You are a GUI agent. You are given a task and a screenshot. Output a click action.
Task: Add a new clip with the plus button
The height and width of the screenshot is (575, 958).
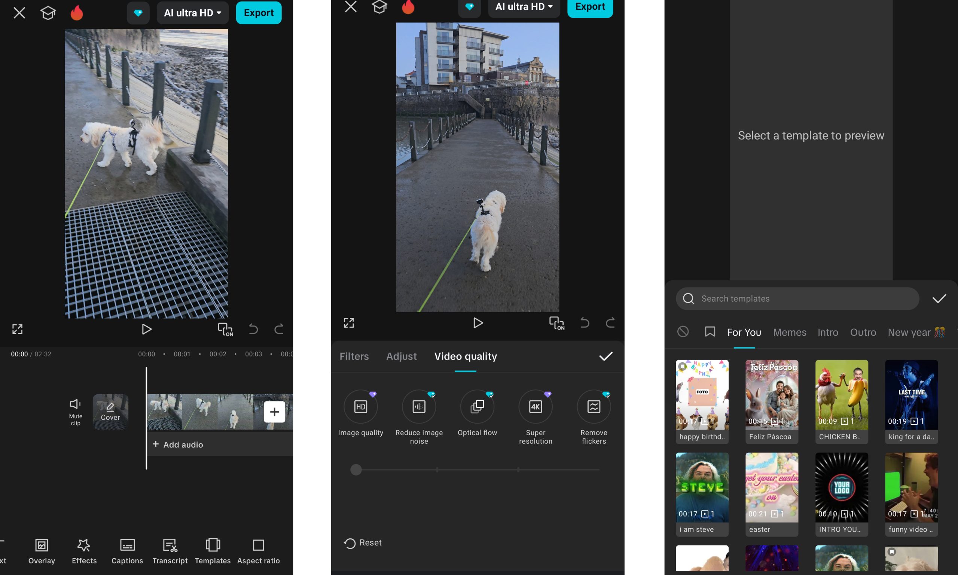coord(275,412)
